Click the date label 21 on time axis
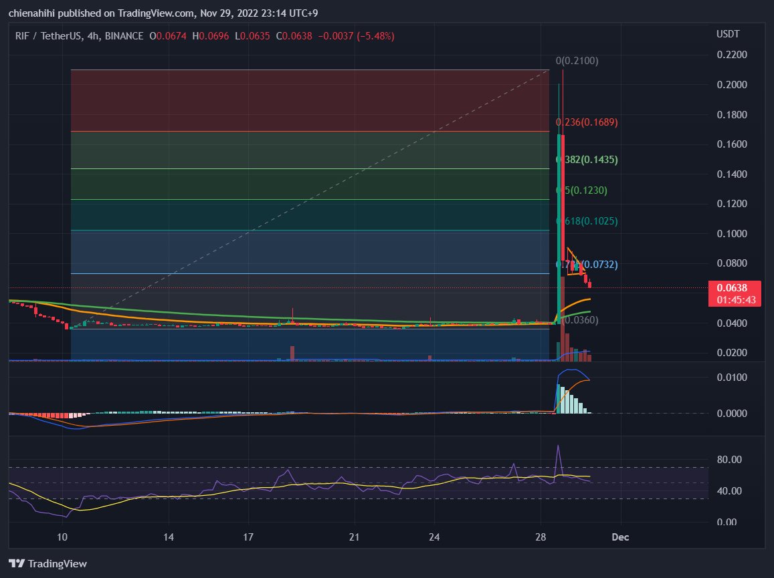Screen dimensions: 774x578 pos(354,537)
